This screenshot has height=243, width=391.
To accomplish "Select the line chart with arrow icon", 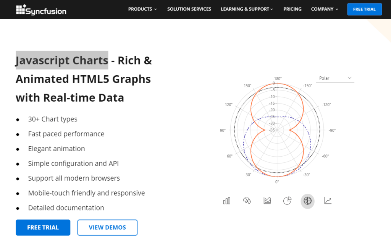I will pyautogui.click(x=328, y=201).
